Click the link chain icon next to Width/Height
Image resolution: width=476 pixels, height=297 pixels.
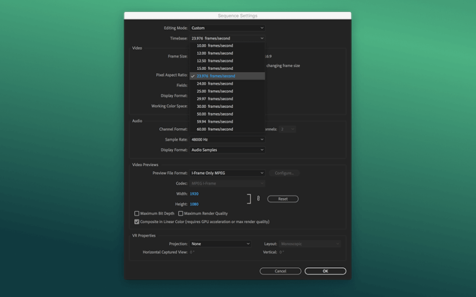[258, 198]
